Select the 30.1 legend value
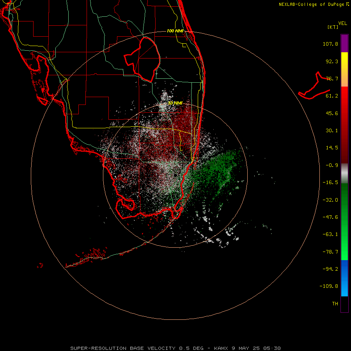This screenshot has width=351, height=351. [332, 131]
